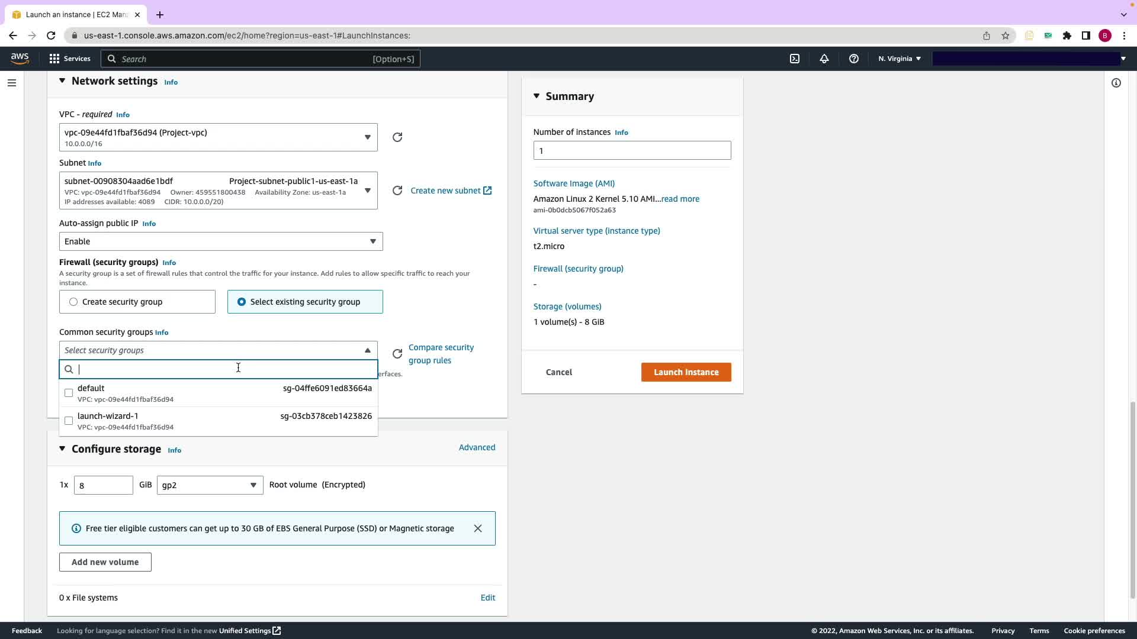Open AWS CloudShell from top bar
Screen dimensions: 1137x639
pos(795,59)
